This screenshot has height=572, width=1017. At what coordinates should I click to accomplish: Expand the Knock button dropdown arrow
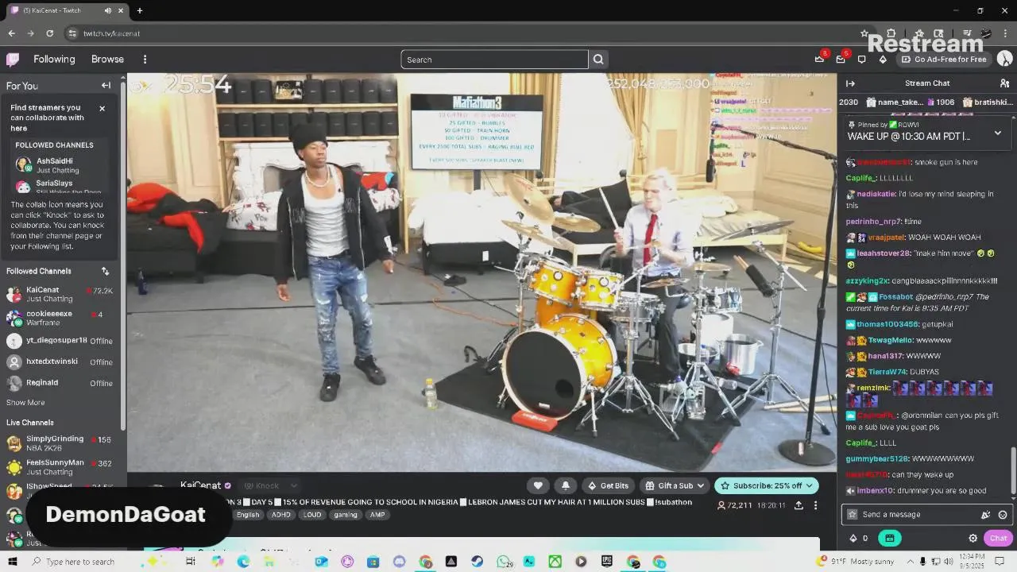293,485
